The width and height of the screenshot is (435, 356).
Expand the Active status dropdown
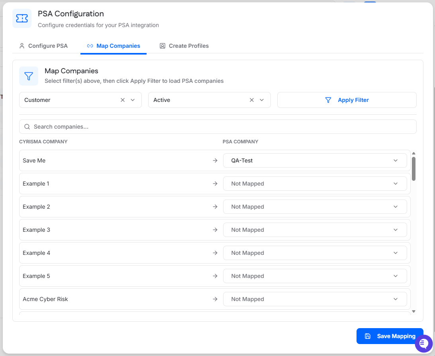262,100
